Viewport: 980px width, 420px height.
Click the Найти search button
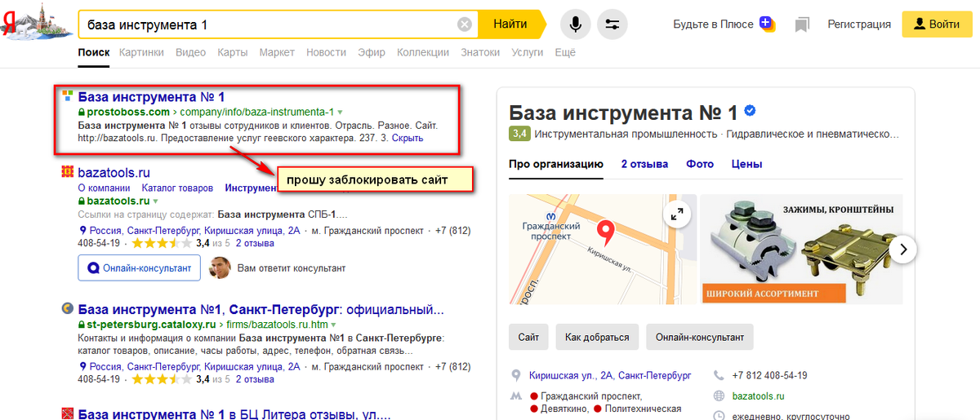pos(510,24)
